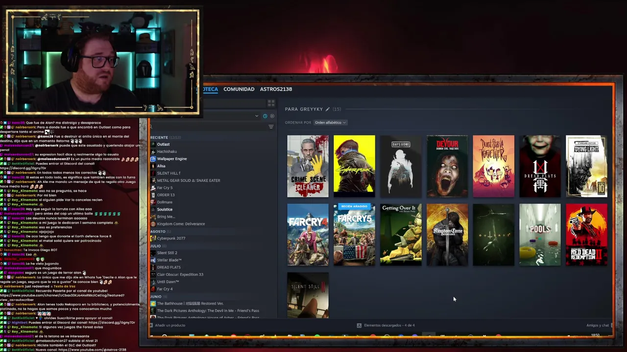The width and height of the screenshot is (627, 352).
Task: Click Dollmare sidebar icon
Action: [153, 202]
